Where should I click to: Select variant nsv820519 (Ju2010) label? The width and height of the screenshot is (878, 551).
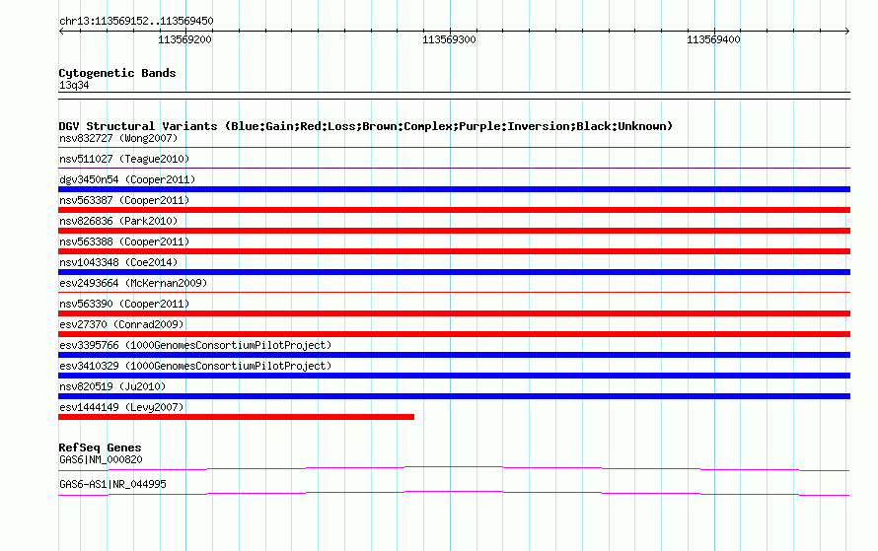click(112, 386)
